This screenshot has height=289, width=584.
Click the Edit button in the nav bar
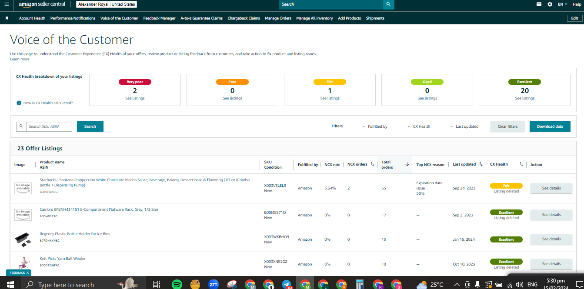coord(574,18)
